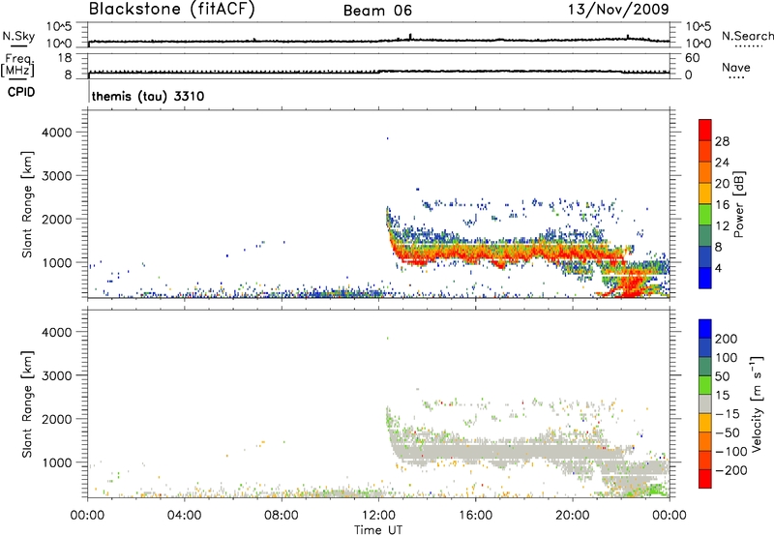Click the "4000" range tick on power panel
Screen dimensions: 774x536
click(57, 133)
